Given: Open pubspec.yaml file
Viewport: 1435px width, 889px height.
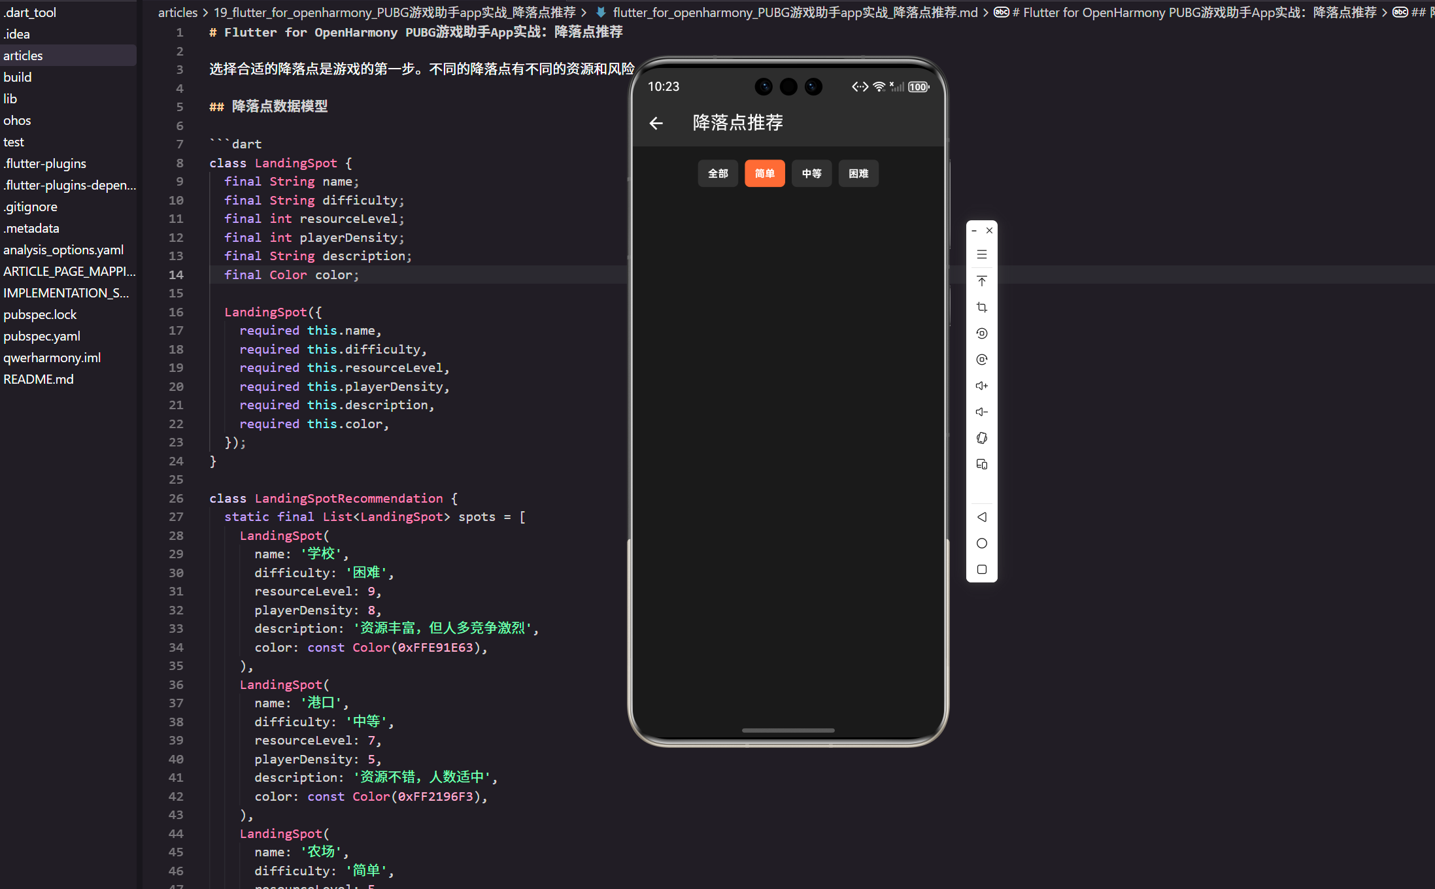Looking at the screenshot, I should click(42, 336).
